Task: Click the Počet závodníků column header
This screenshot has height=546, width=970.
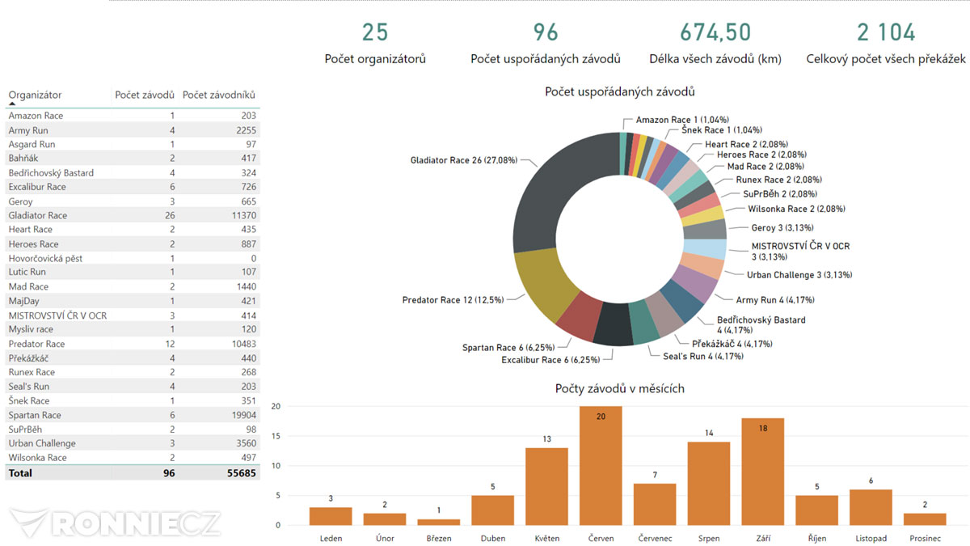Action: click(x=220, y=95)
